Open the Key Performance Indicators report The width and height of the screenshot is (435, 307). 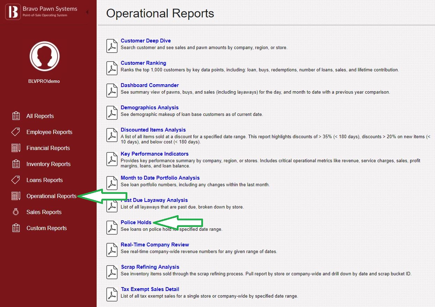155,154
